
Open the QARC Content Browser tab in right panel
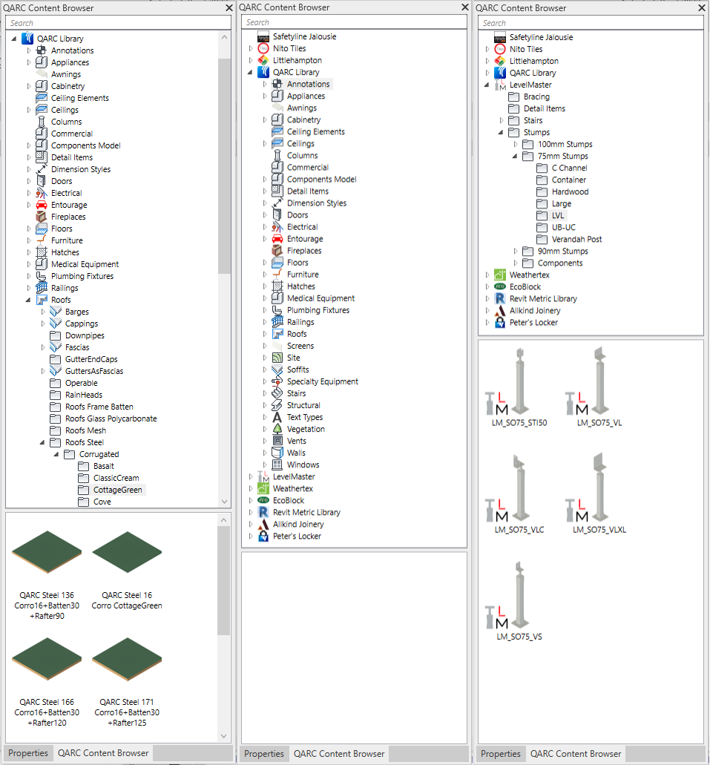coord(575,754)
